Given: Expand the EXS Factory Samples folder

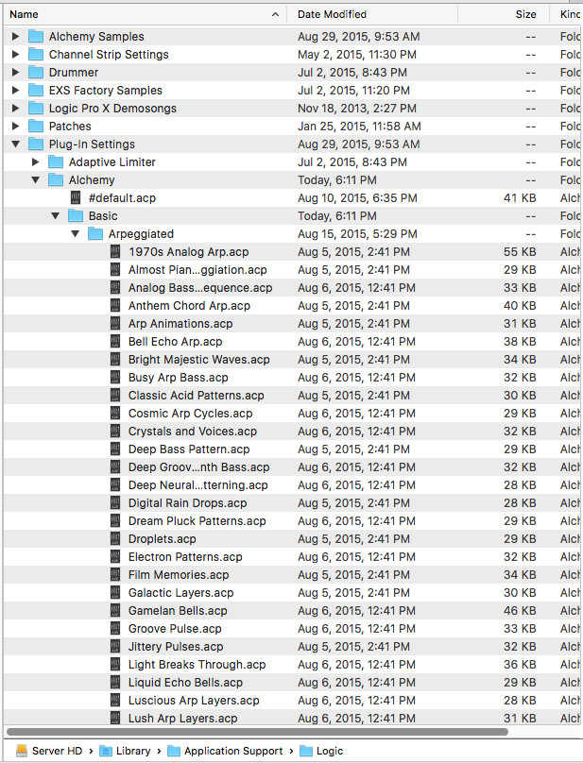Looking at the screenshot, I should 15,91.
